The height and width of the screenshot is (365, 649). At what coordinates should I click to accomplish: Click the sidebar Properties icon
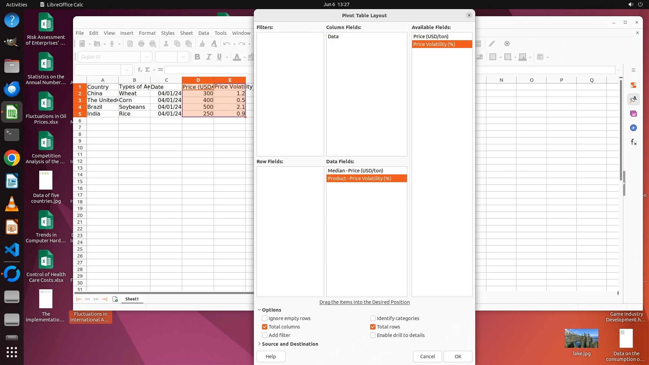633,85
